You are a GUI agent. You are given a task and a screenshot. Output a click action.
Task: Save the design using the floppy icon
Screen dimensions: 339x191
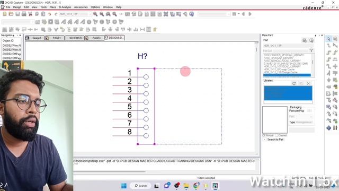coord(17,14)
